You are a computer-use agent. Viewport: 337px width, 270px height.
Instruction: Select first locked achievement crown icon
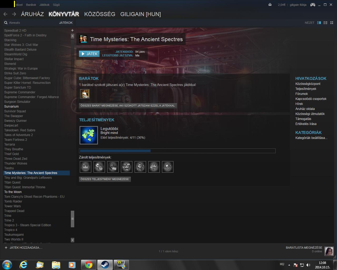86,167
